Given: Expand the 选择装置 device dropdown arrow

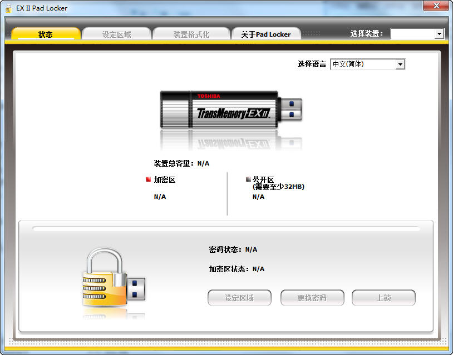Looking at the screenshot, I should pyautogui.click(x=439, y=34).
